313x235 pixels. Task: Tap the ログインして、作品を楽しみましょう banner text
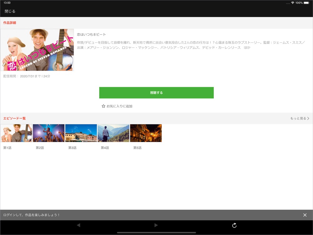(x=31, y=215)
